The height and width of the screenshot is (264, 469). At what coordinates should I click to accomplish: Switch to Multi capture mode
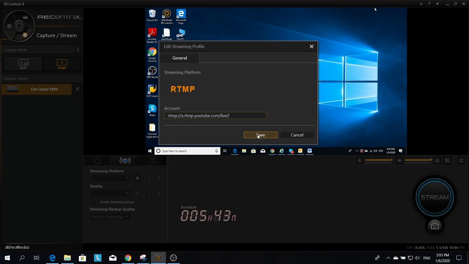point(23,64)
